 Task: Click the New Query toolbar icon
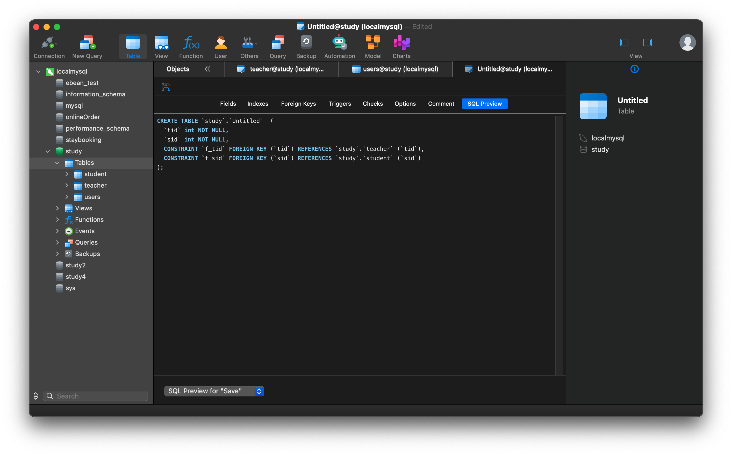tap(87, 47)
